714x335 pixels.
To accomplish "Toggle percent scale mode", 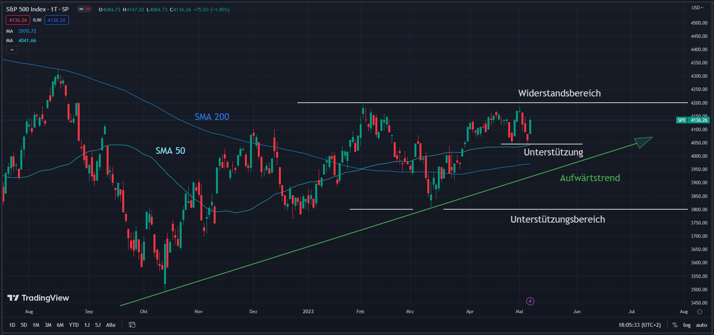I will click(675, 325).
